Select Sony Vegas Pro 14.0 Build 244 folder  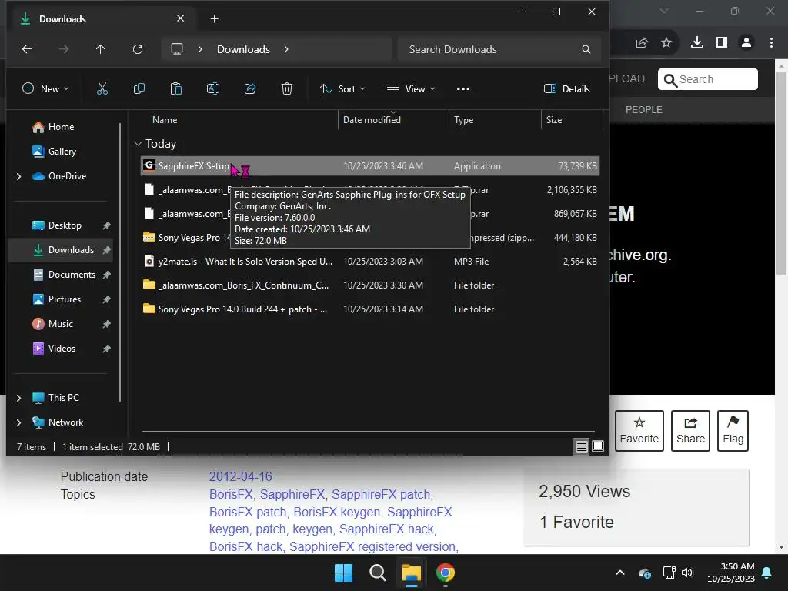tap(370, 309)
